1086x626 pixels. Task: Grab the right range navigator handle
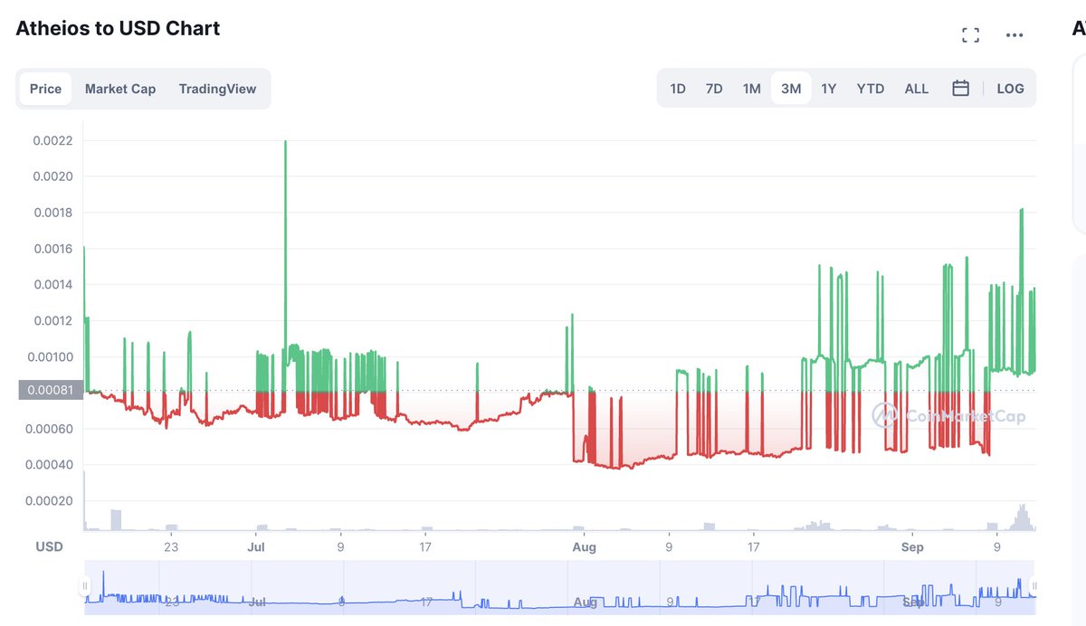(x=1035, y=586)
